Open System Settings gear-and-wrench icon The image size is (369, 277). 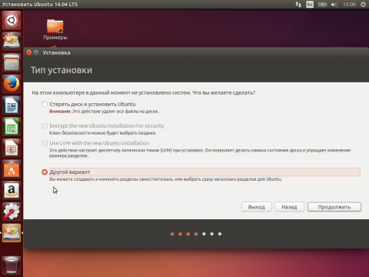12,212
